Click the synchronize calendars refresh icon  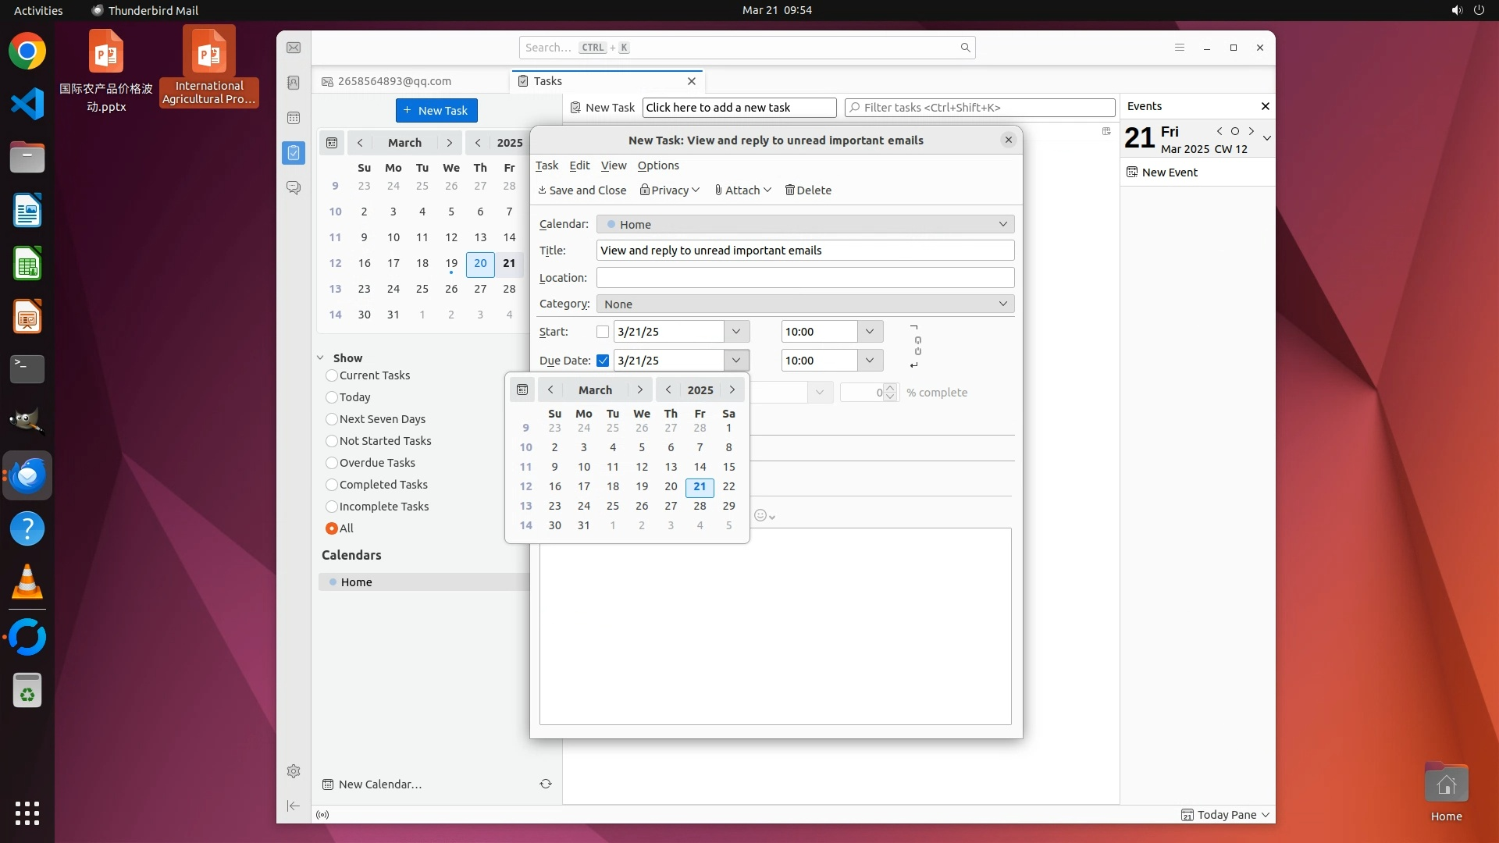click(546, 784)
